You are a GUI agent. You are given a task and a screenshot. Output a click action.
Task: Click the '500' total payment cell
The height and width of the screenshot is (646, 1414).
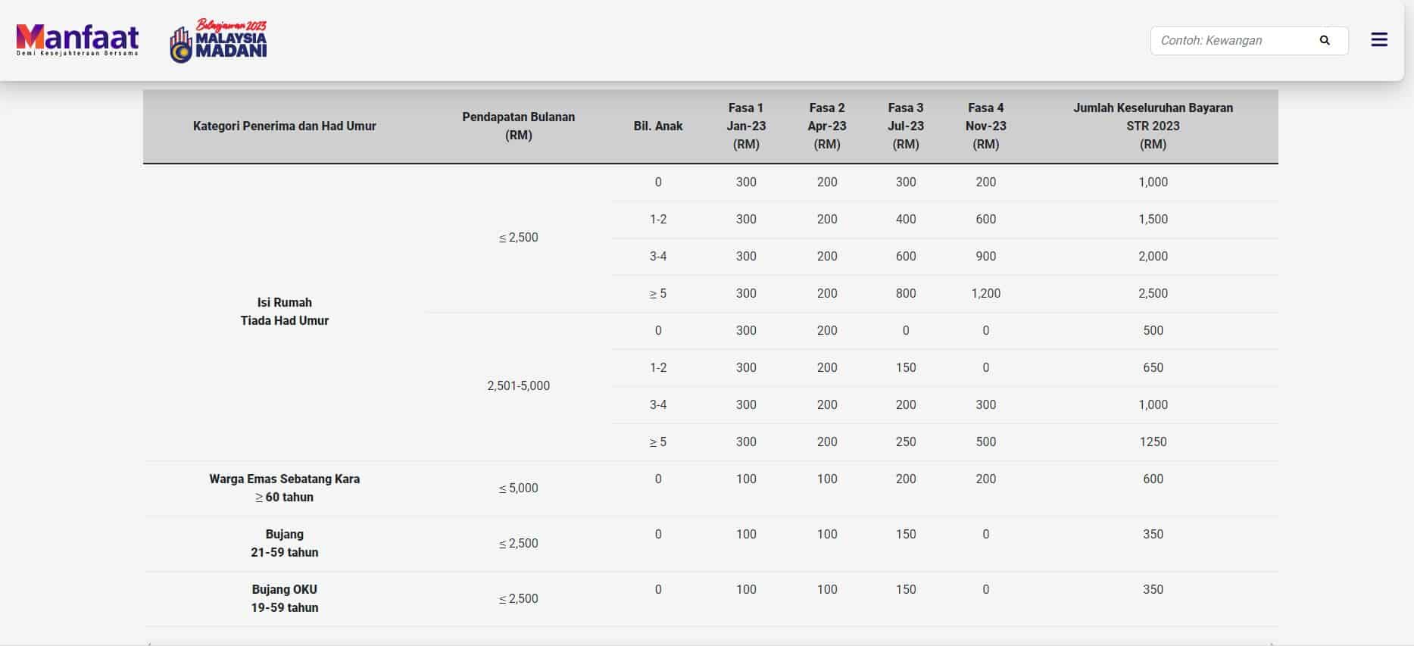(x=1153, y=330)
